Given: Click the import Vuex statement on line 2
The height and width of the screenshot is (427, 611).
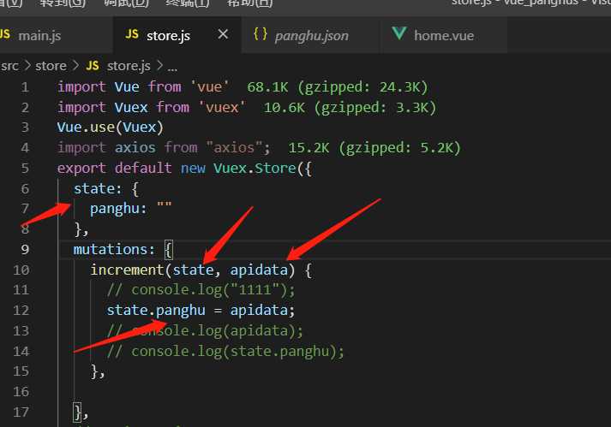Looking at the screenshot, I should pos(151,108).
